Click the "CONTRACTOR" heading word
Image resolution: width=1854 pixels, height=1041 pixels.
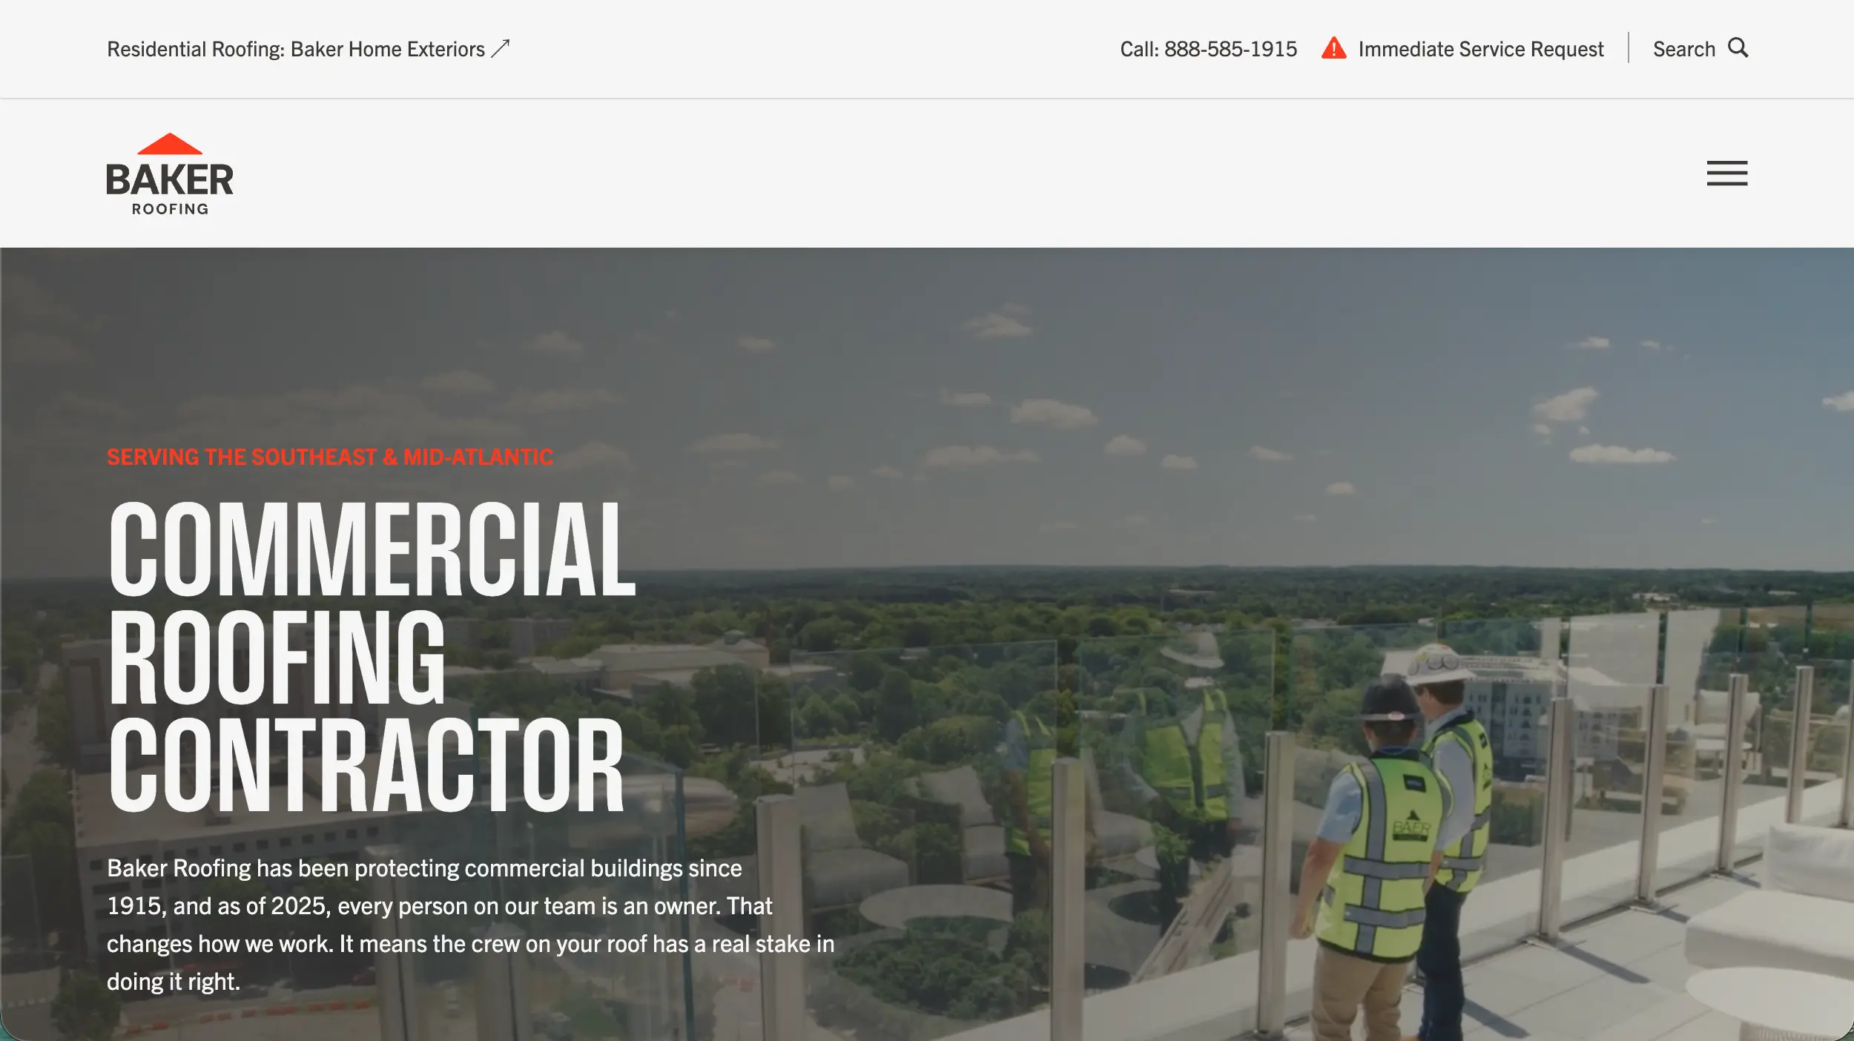[x=366, y=765]
